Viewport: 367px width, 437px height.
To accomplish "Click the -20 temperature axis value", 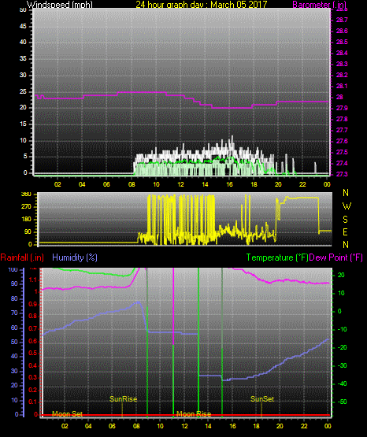I will coord(342,347).
